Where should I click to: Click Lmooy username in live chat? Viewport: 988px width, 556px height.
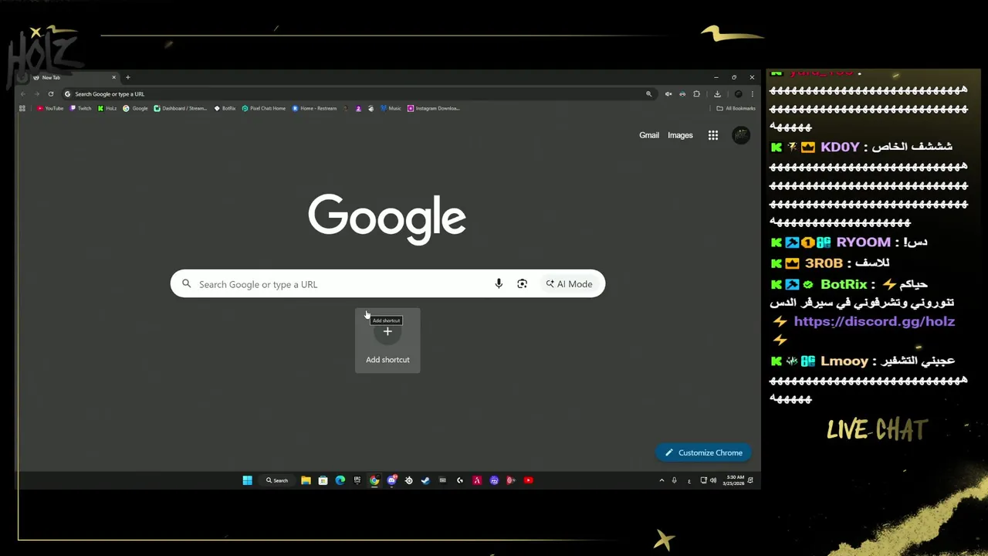coord(844,361)
